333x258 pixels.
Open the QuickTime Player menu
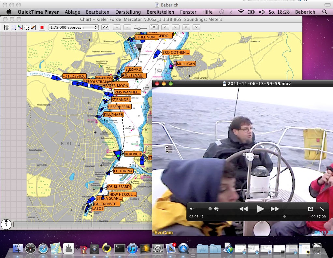[x=38, y=12]
